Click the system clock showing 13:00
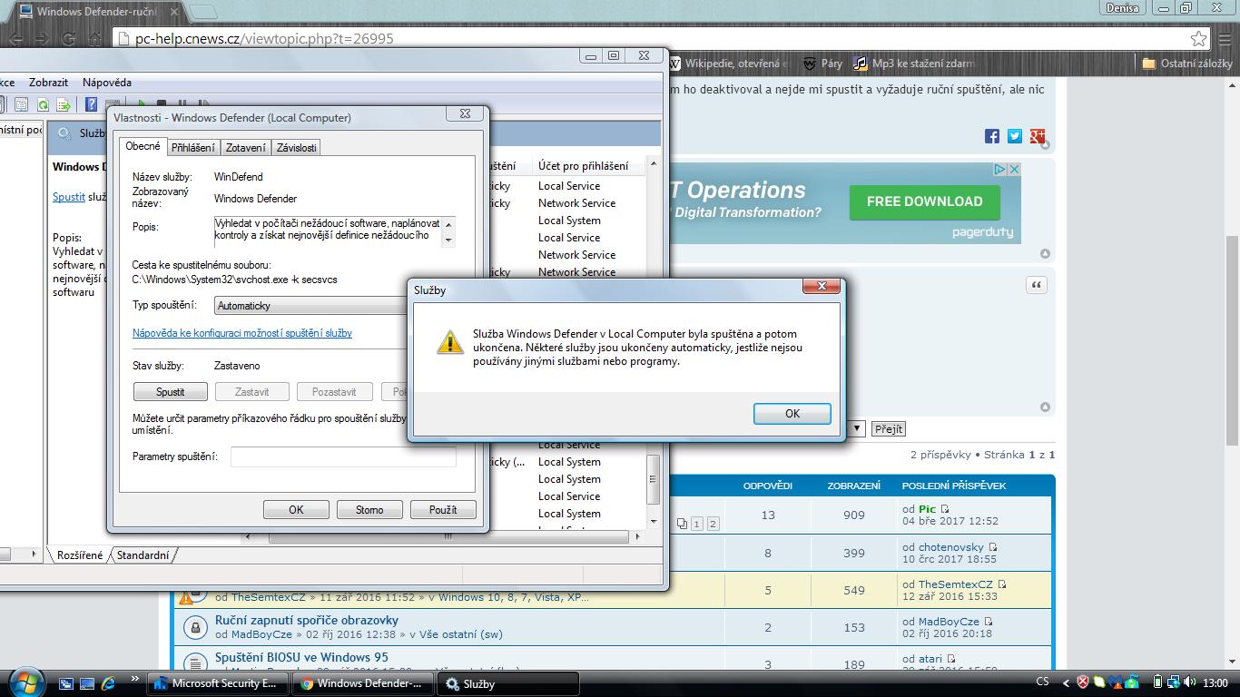 pos(1214,682)
